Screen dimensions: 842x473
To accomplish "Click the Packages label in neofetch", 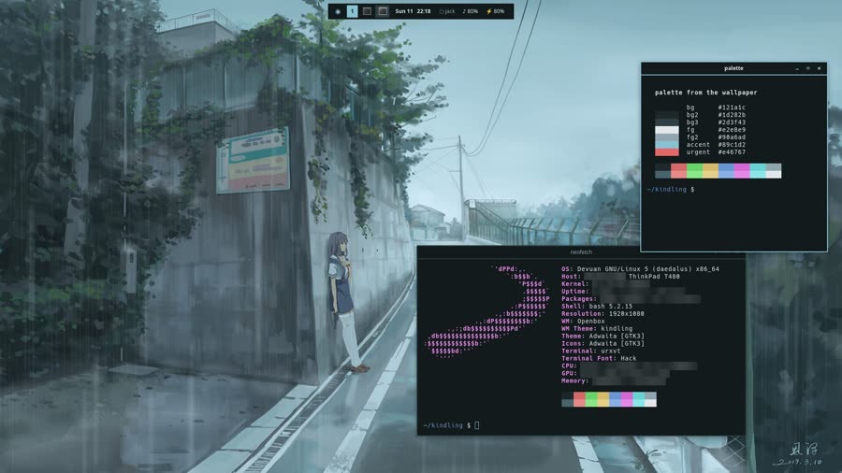I will 578,299.
